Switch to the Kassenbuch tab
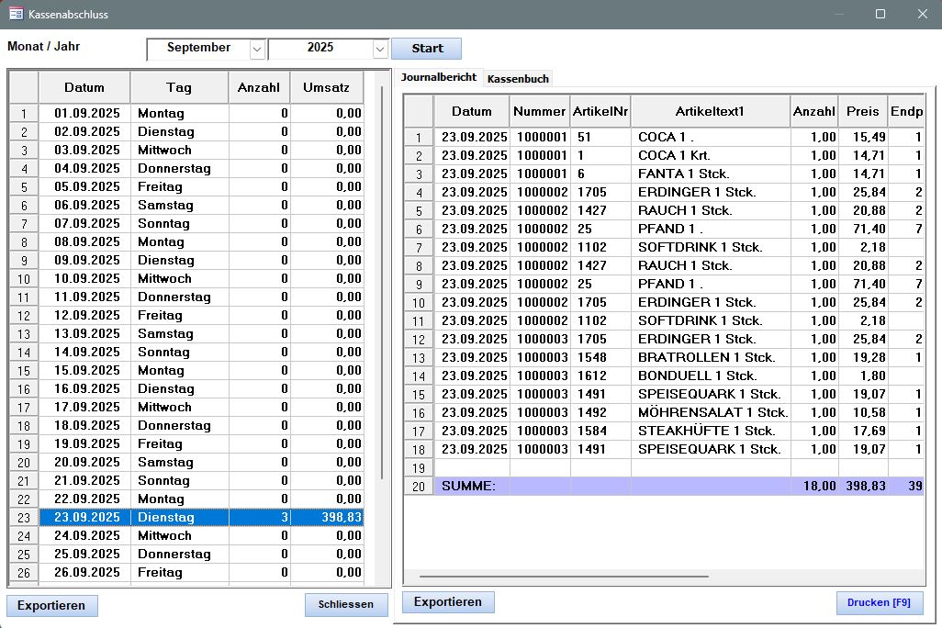The height and width of the screenshot is (628, 942). pos(518,79)
